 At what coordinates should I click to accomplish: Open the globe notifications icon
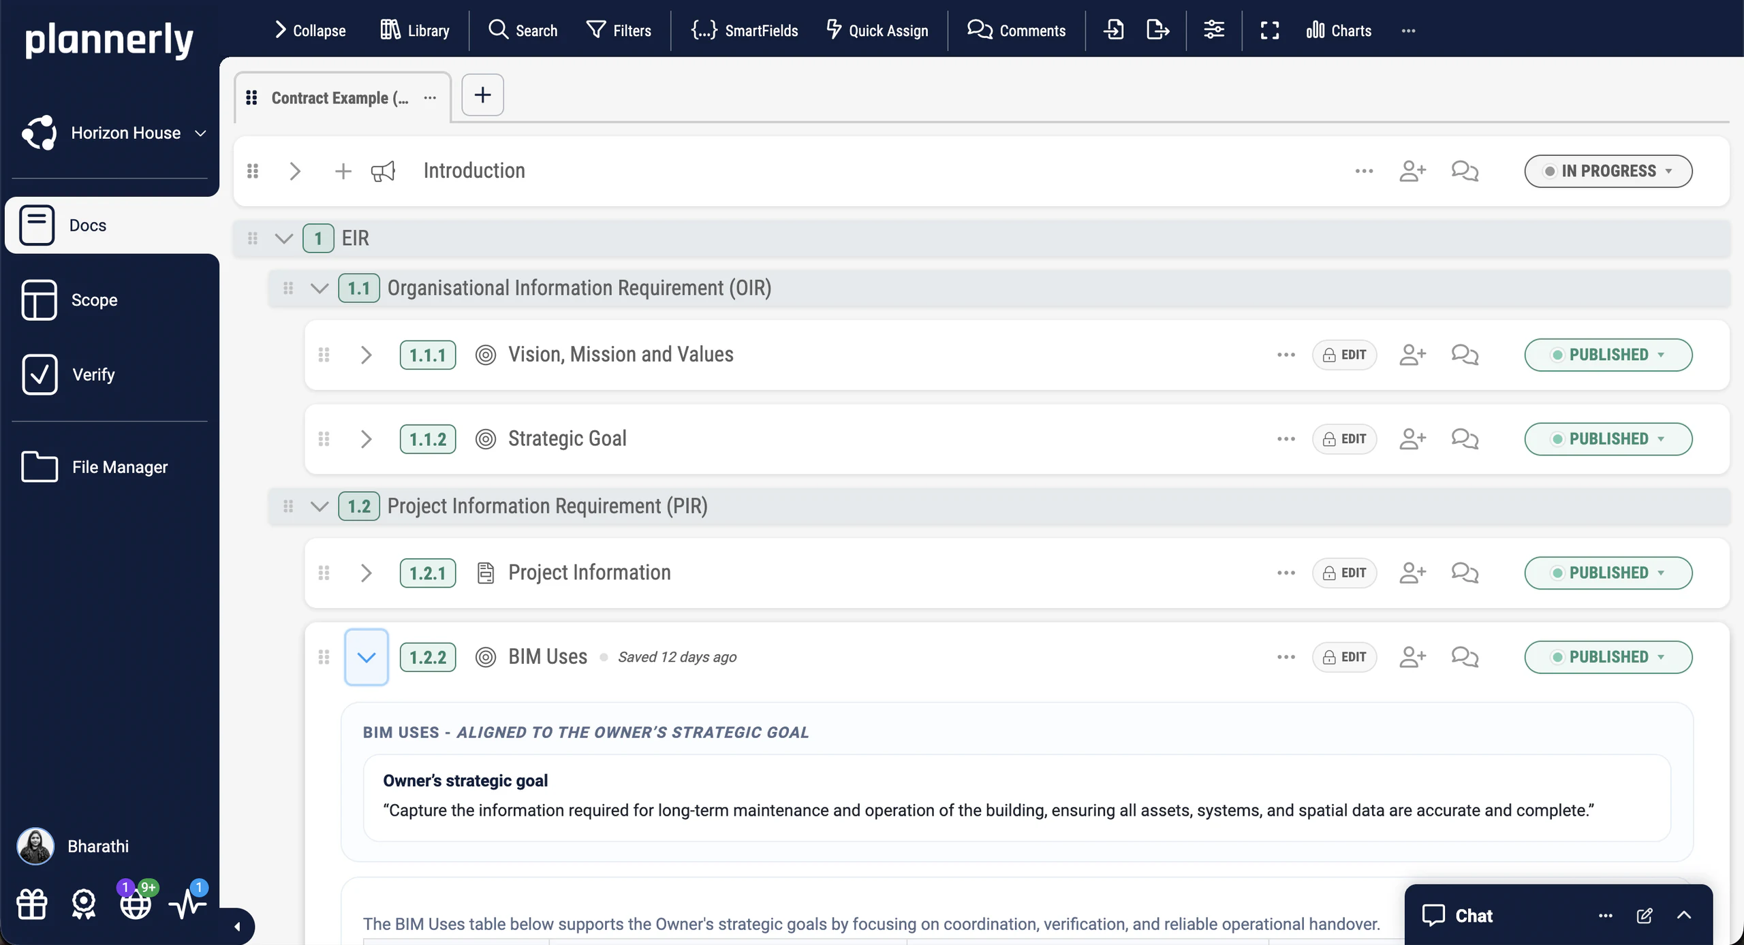coord(135,903)
